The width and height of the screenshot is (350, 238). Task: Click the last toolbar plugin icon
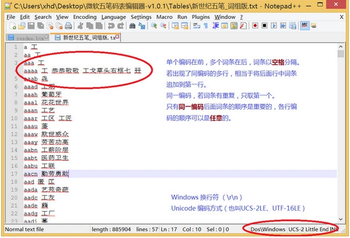314,26
